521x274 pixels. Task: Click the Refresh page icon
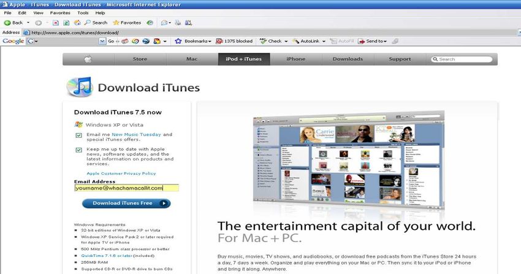66,23
